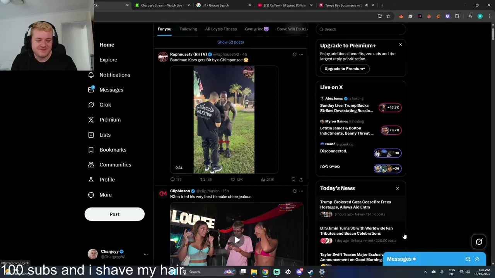Join the Myron Gaines live with +9.7K listeners
Screen dimensions: 495x278
coord(391,131)
